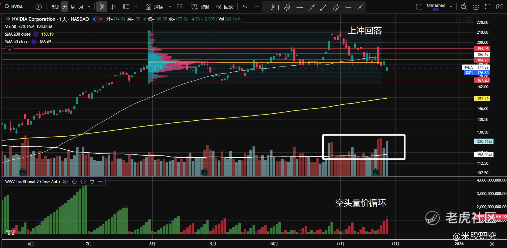
Task: Click the 194.56 red price label
Action: click(x=483, y=49)
